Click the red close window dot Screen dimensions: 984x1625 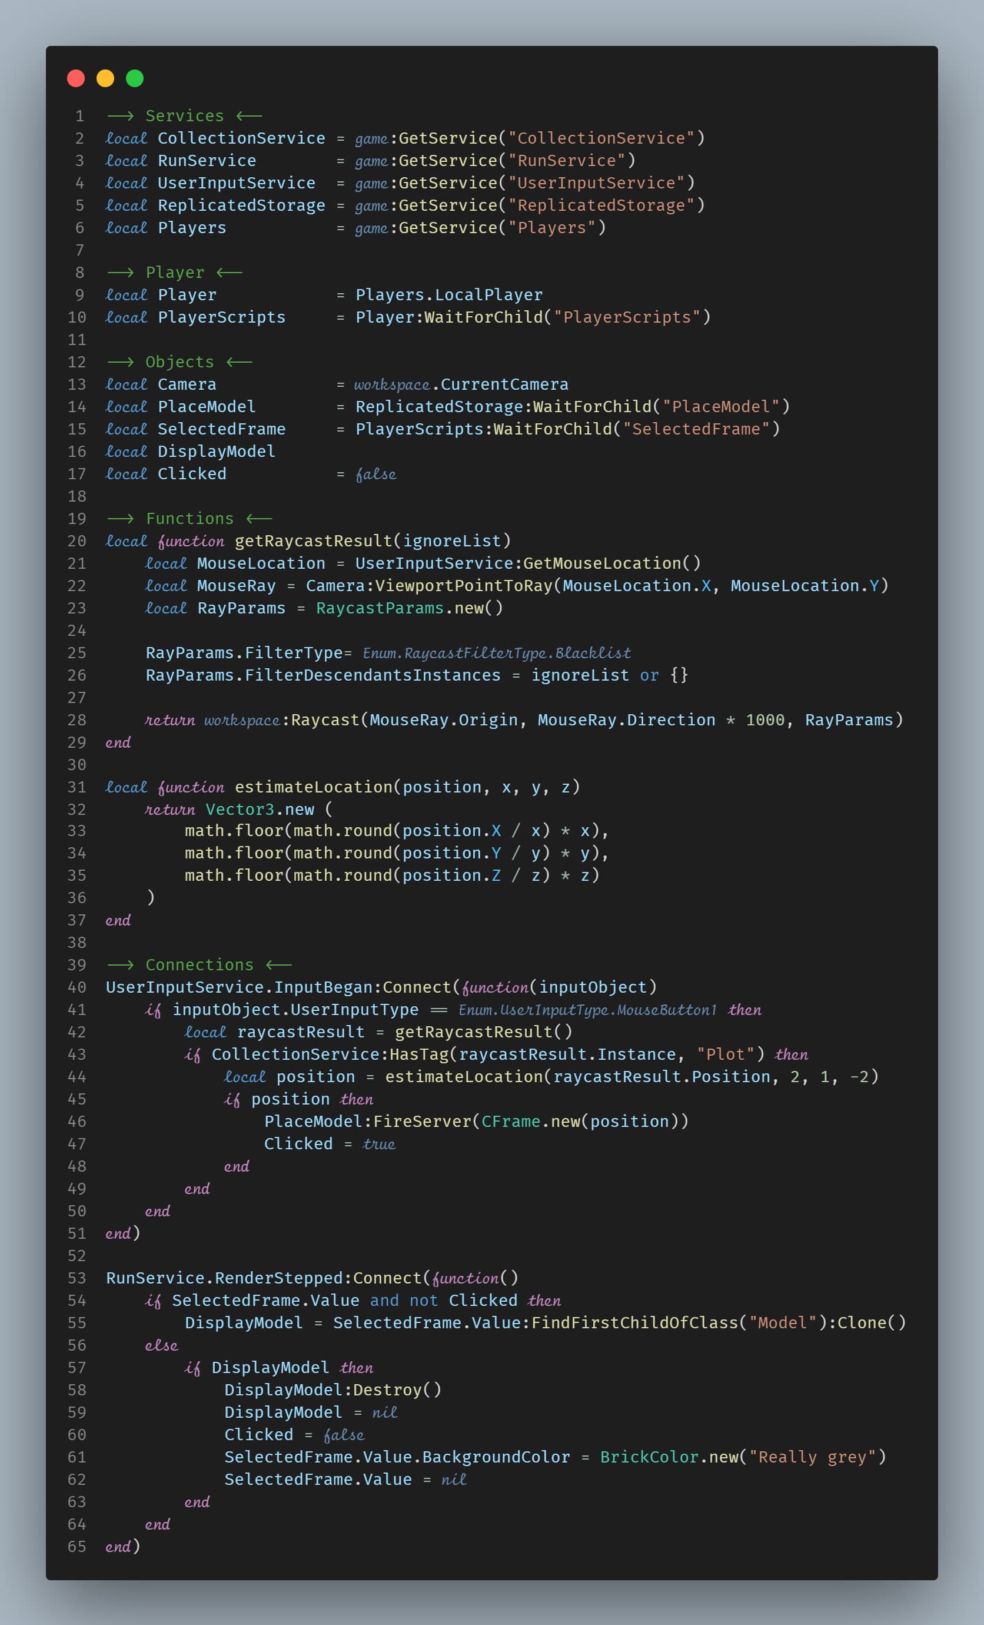76,78
